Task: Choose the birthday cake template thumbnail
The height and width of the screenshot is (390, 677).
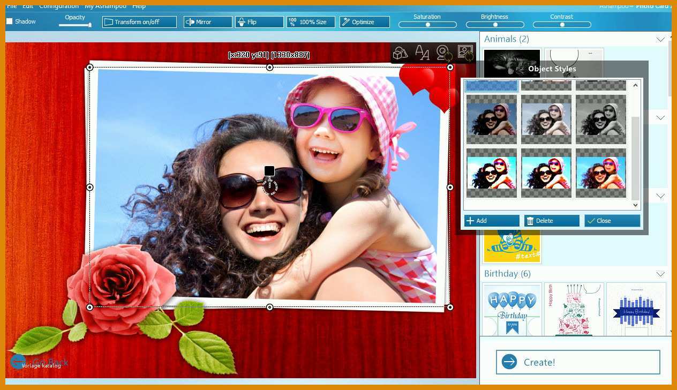Action: [574, 309]
